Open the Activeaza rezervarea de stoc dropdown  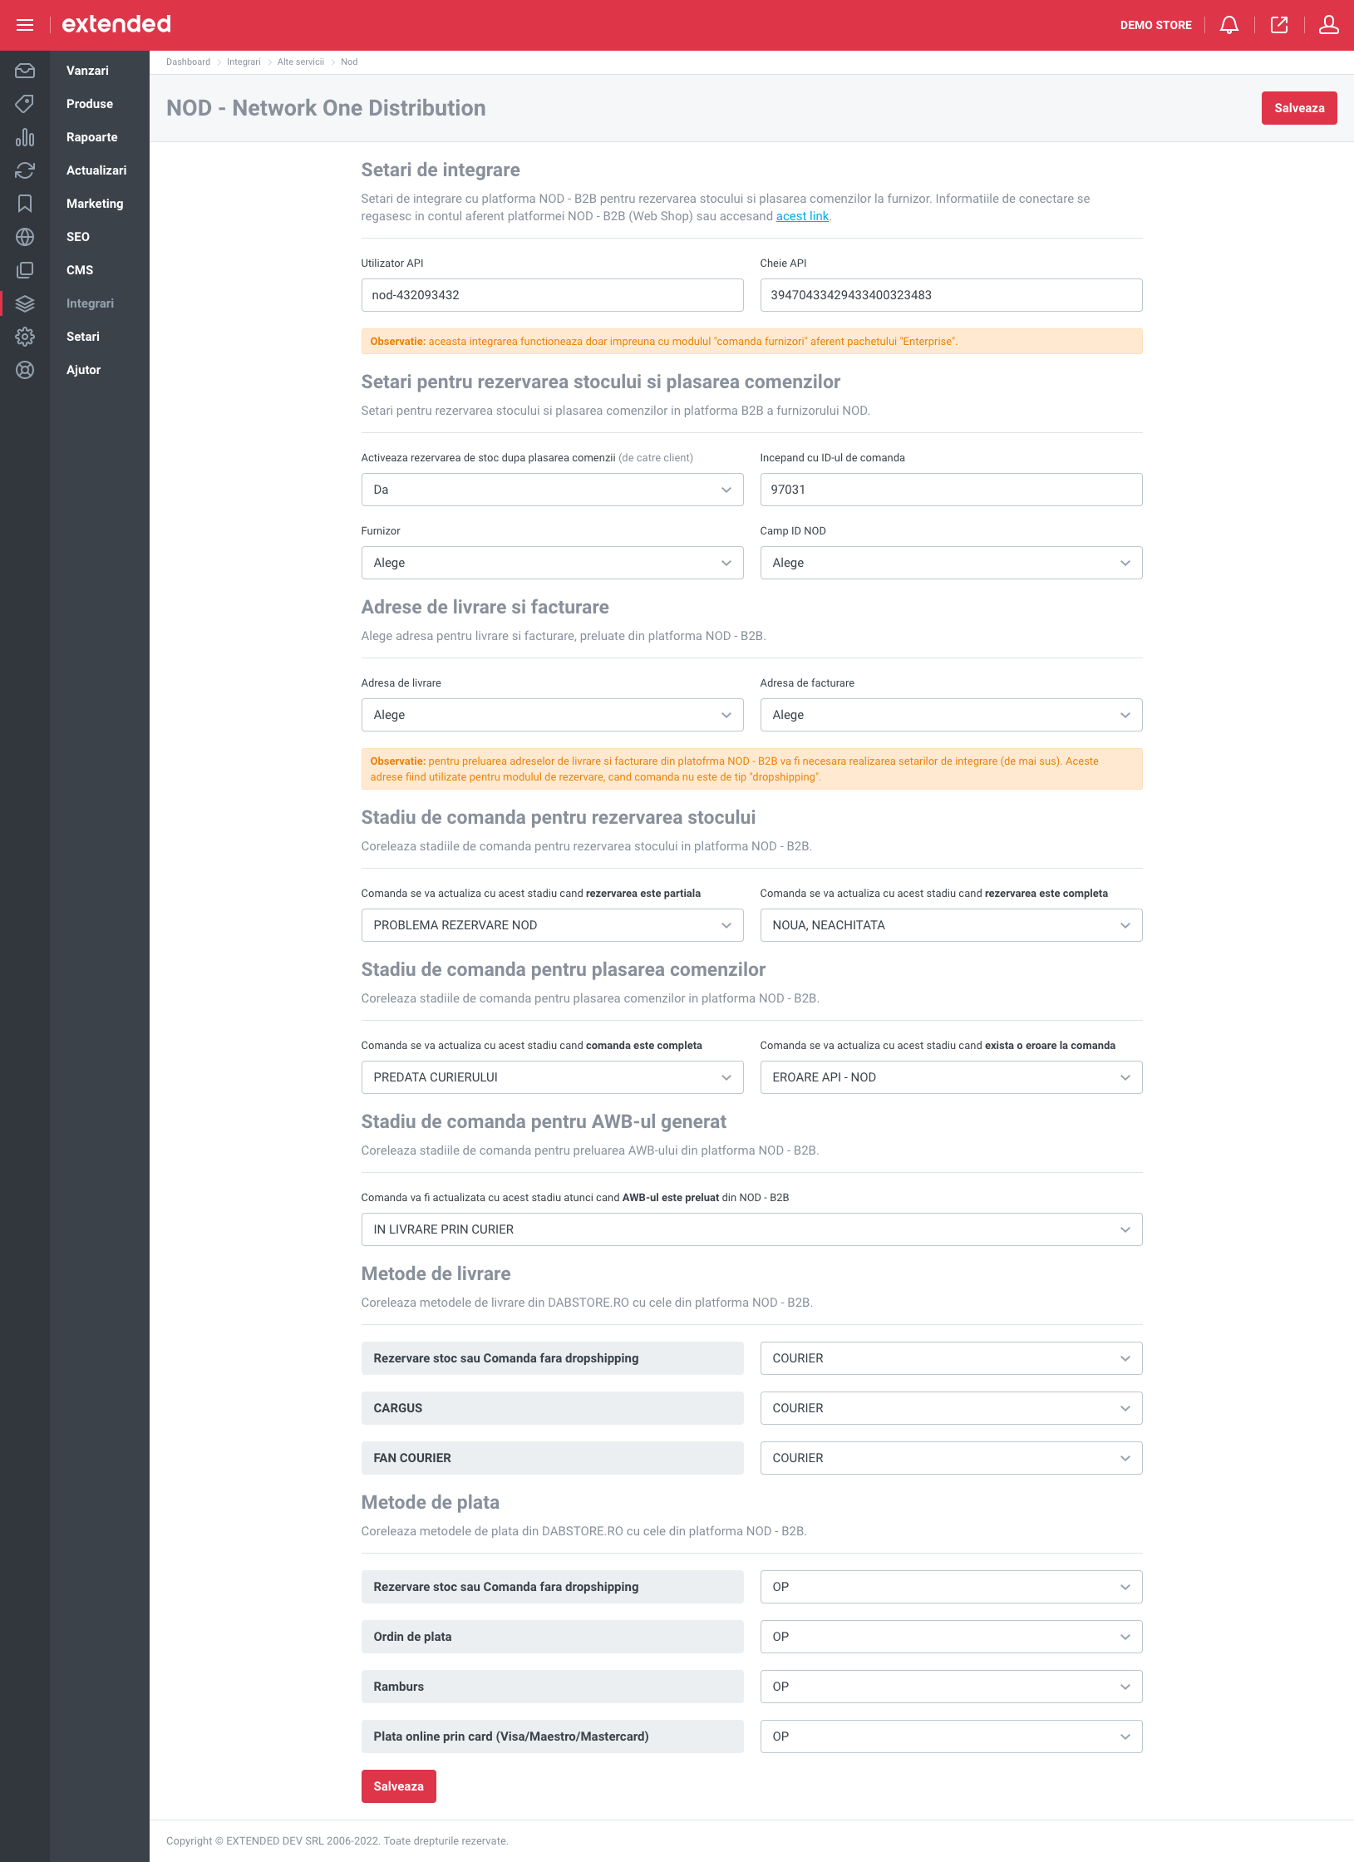point(552,490)
